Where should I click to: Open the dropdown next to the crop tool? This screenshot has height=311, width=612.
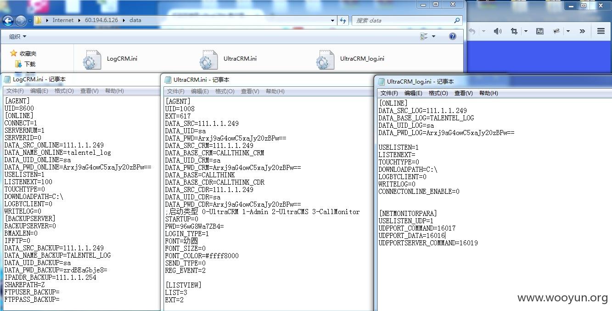click(526, 31)
